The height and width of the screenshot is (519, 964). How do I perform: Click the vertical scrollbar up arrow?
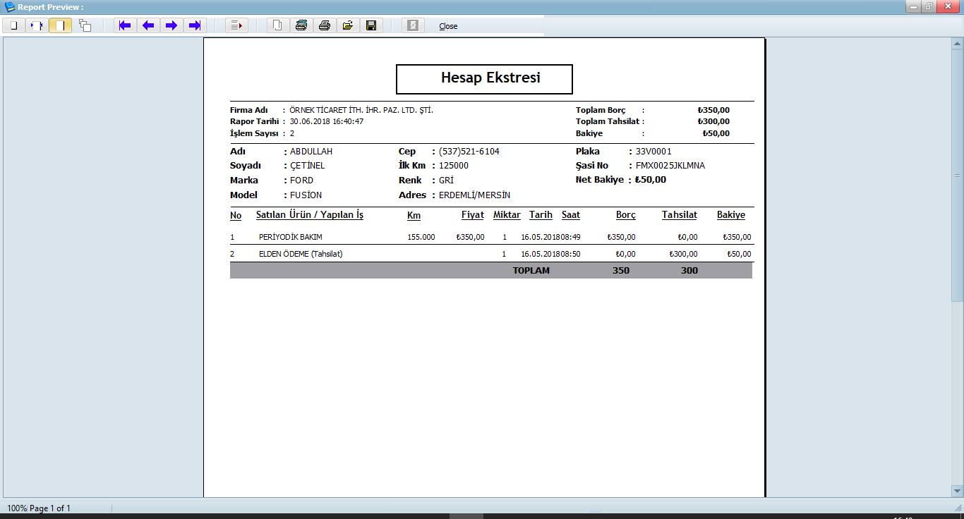tap(957, 44)
